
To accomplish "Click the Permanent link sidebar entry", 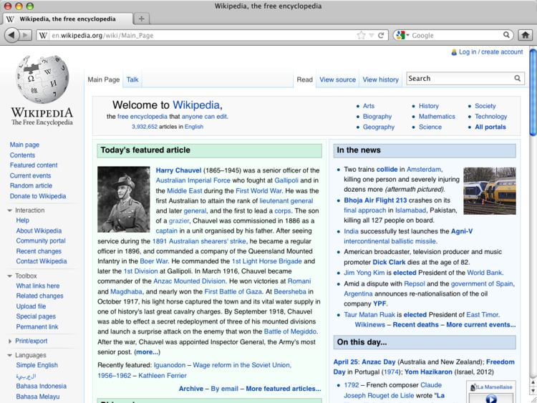I will [x=37, y=326].
